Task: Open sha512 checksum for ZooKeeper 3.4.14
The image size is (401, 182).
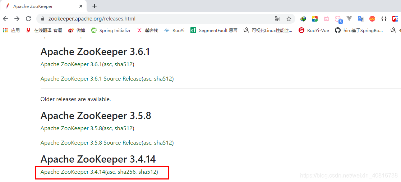Action: tap(148, 172)
